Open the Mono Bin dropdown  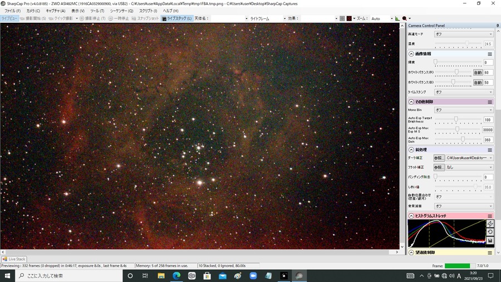[x=464, y=110]
